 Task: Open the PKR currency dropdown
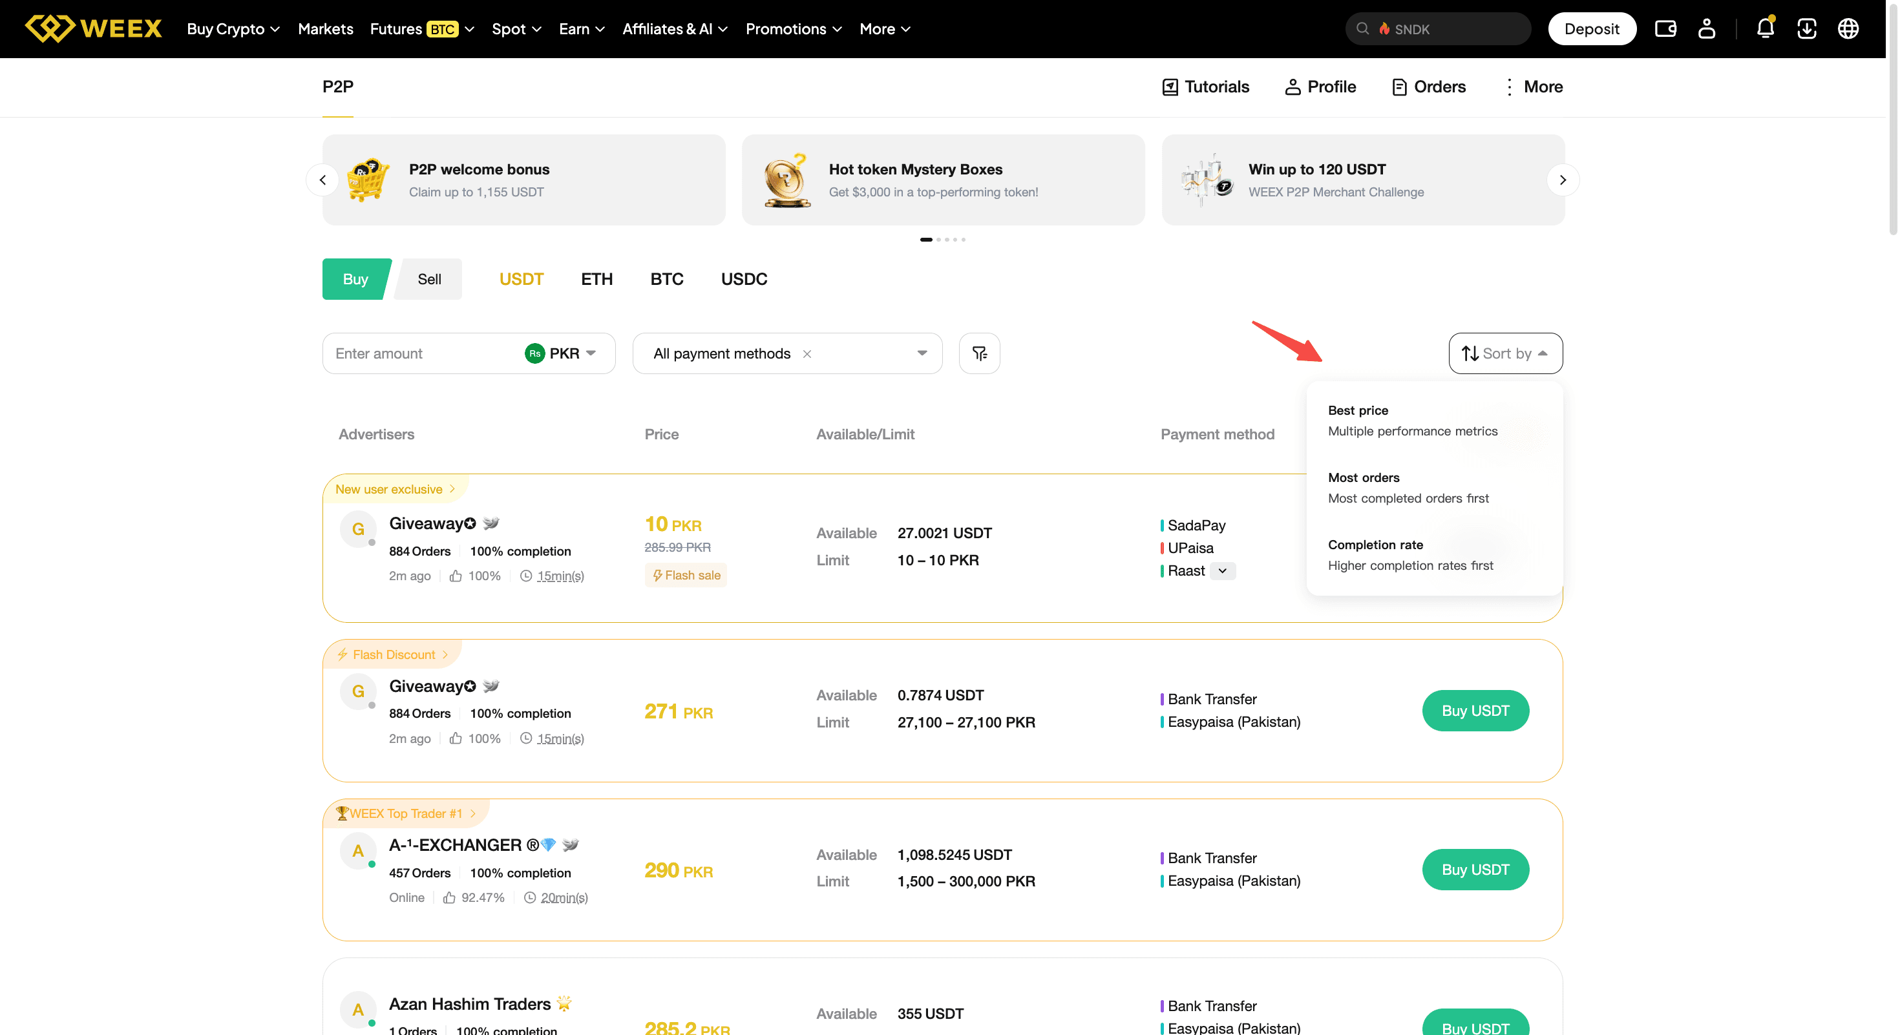click(x=562, y=354)
